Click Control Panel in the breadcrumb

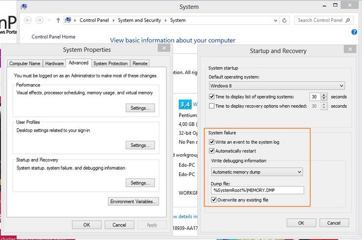(x=94, y=21)
